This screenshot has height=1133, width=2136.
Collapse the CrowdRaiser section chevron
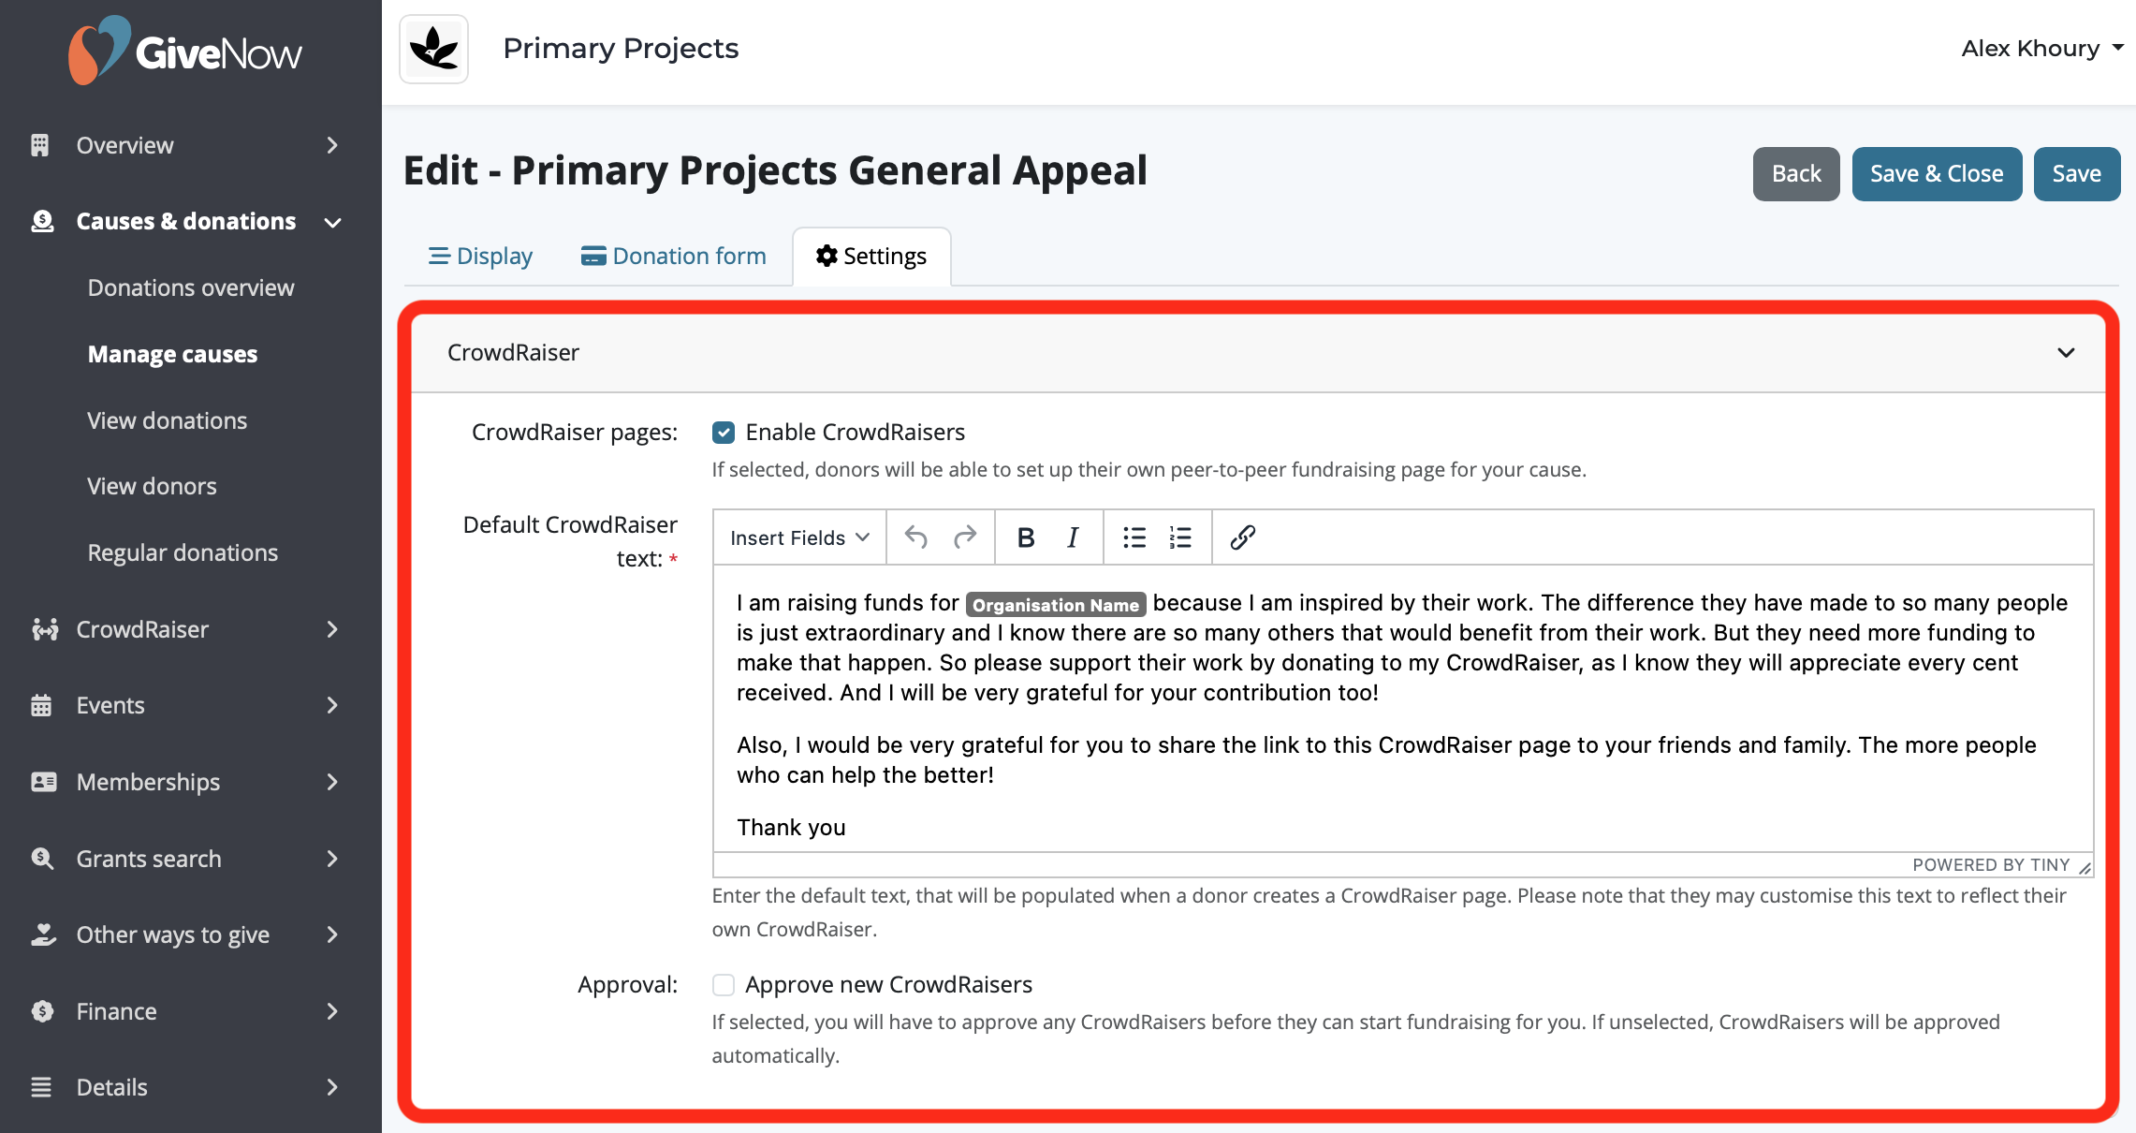point(2066,353)
